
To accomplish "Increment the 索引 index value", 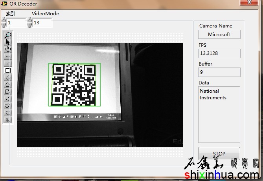I will (x=4, y=20).
